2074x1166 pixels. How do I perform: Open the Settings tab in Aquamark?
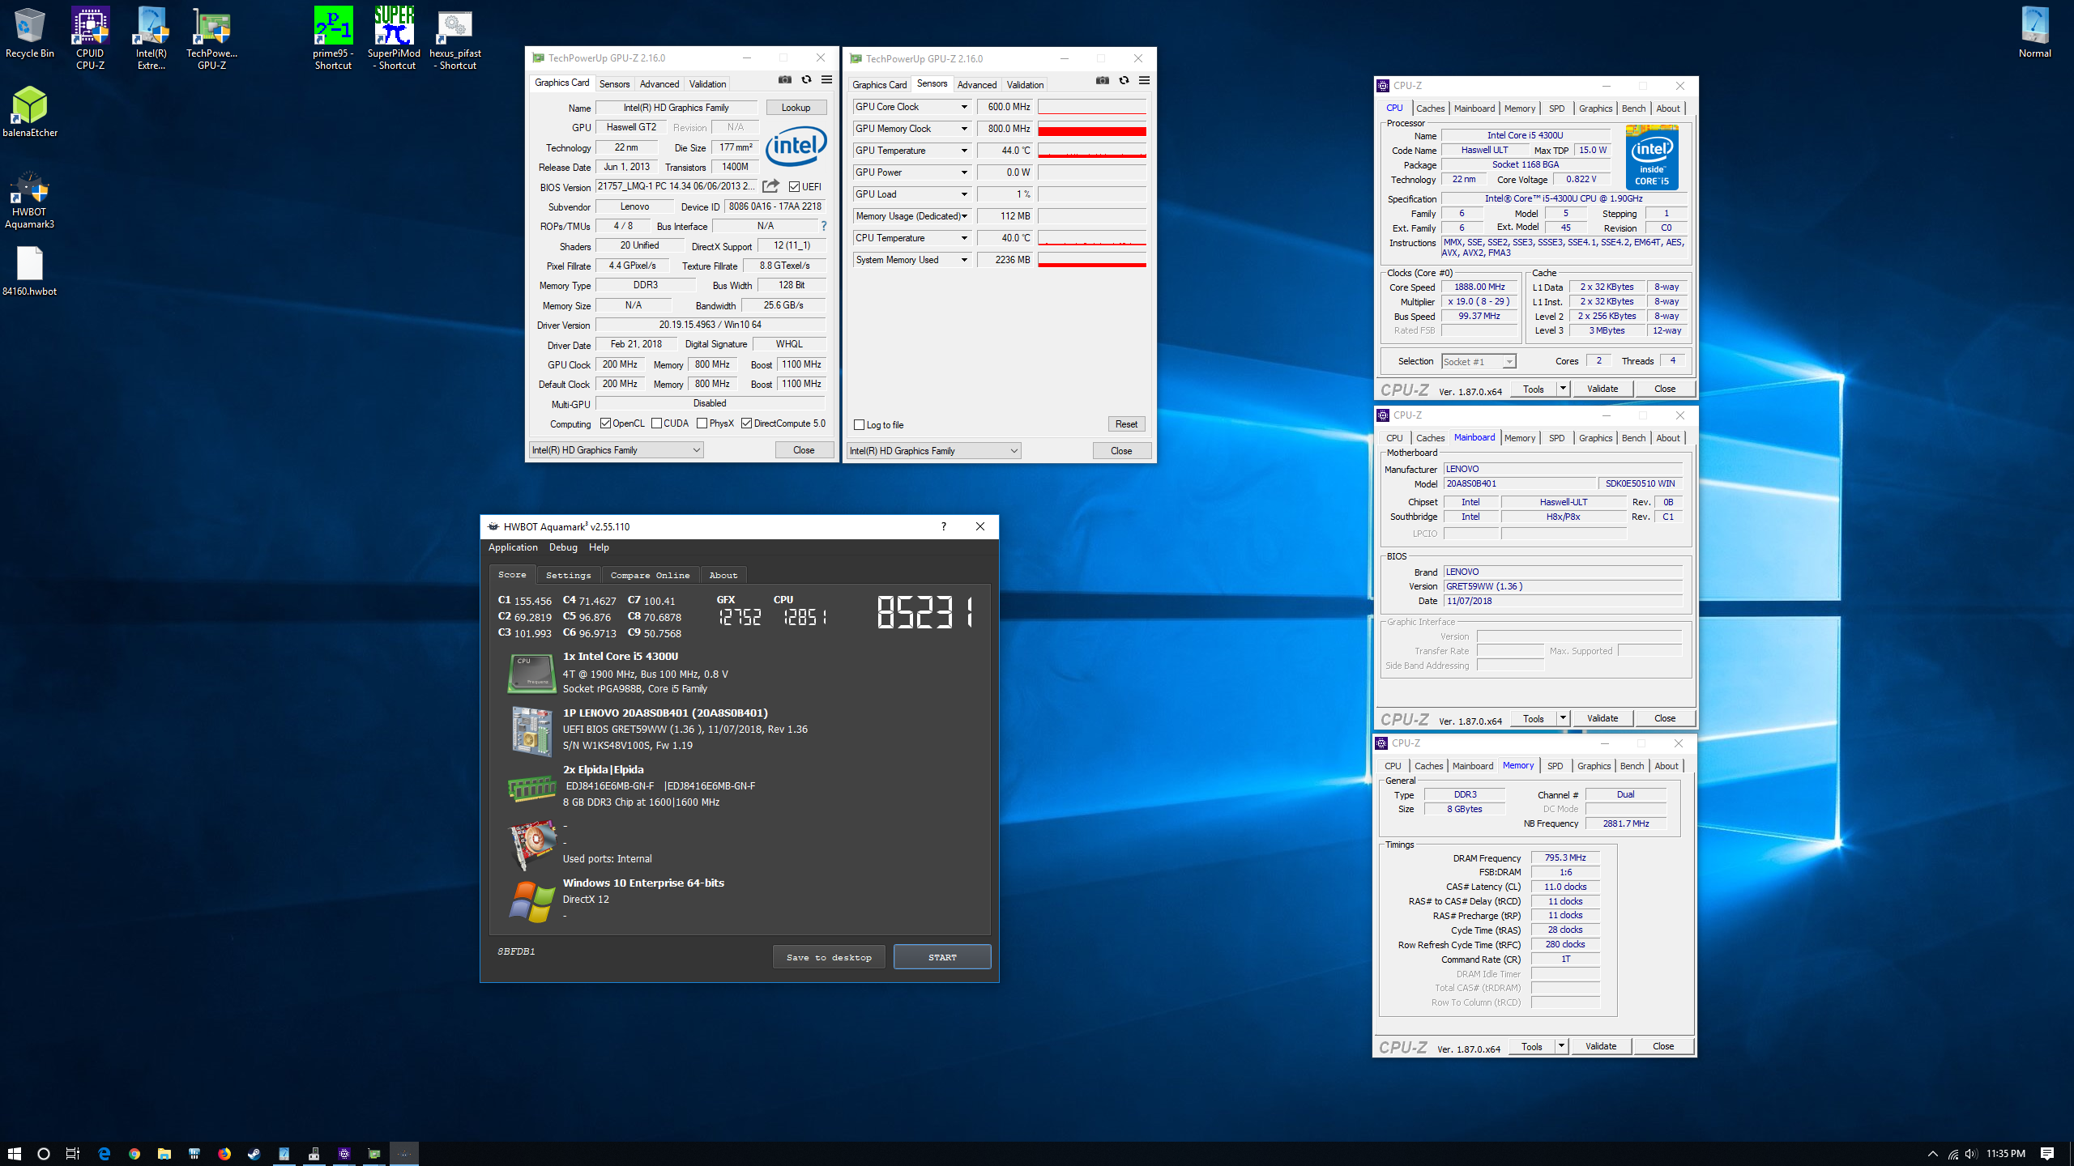point(569,575)
